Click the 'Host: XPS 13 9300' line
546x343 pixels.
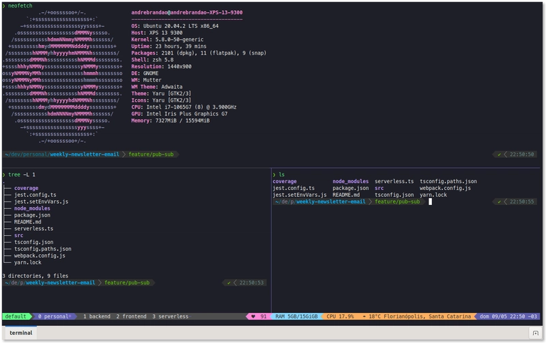tap(157, 32)
